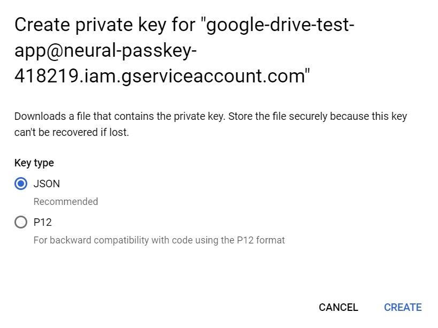
Task: Abort key generation using CANCEL
Action: point(338,307)
